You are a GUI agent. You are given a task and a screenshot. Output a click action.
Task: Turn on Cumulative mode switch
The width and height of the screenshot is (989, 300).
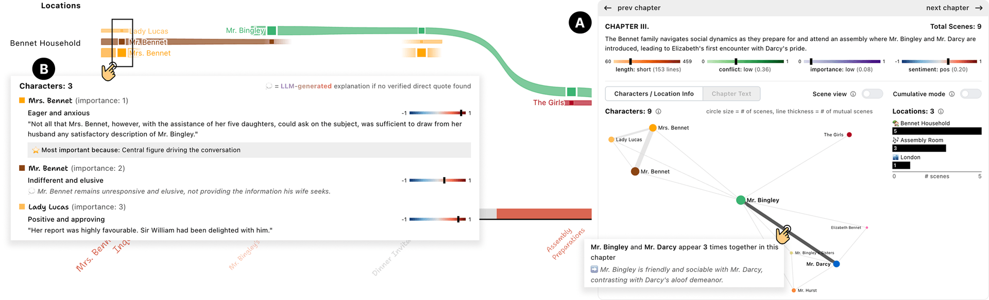pos(971,94)
